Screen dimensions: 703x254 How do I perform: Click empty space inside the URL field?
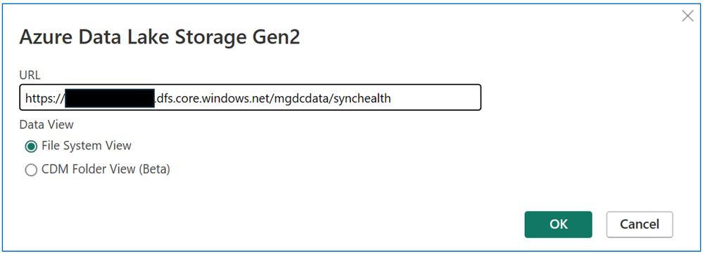[x=435, y=98]
